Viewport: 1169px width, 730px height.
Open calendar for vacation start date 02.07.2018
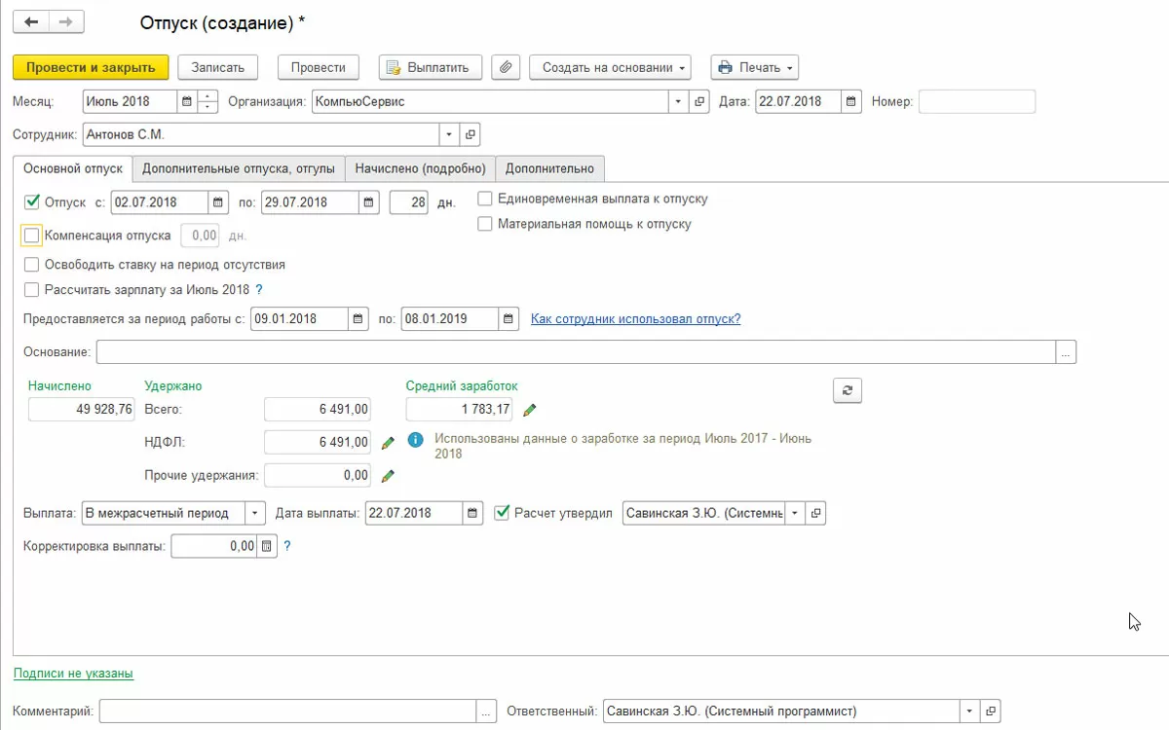coord(218,202)
